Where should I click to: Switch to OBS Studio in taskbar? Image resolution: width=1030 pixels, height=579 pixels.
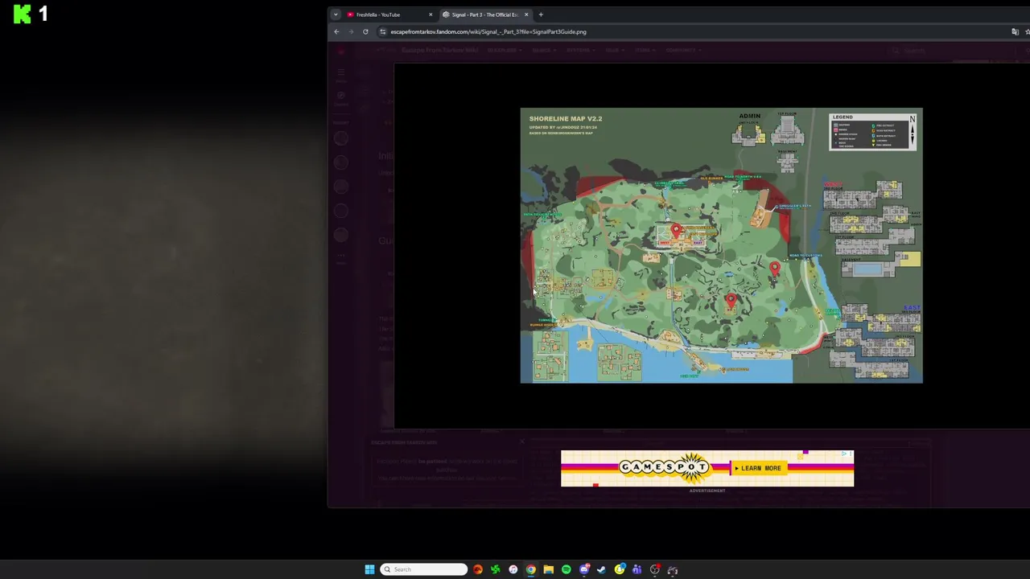(x=655, y=569)
